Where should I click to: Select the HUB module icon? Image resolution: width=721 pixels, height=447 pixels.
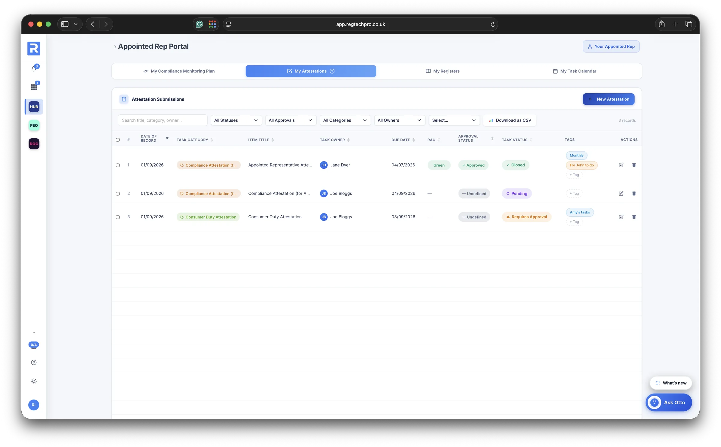[34, 107]
